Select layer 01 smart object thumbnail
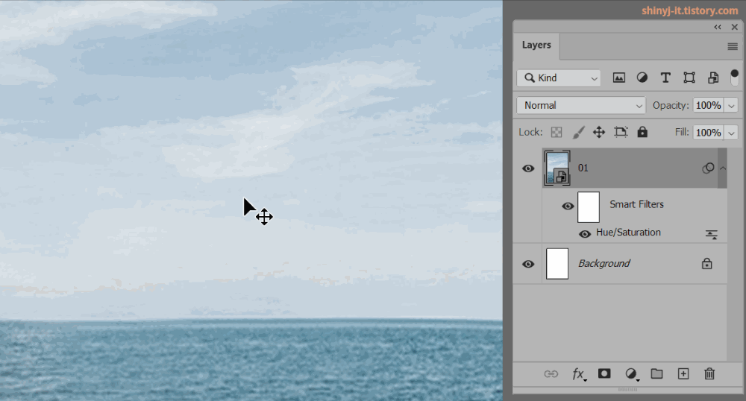 557,168
